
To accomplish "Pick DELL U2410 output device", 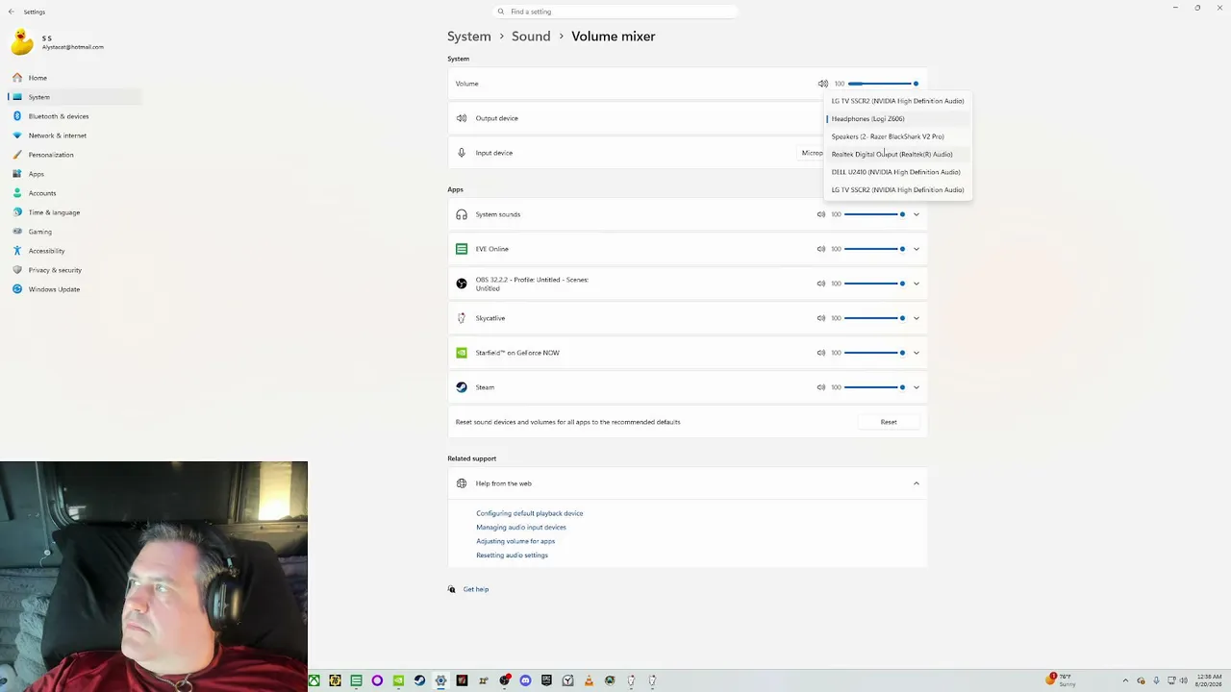I will pos(897,172).
